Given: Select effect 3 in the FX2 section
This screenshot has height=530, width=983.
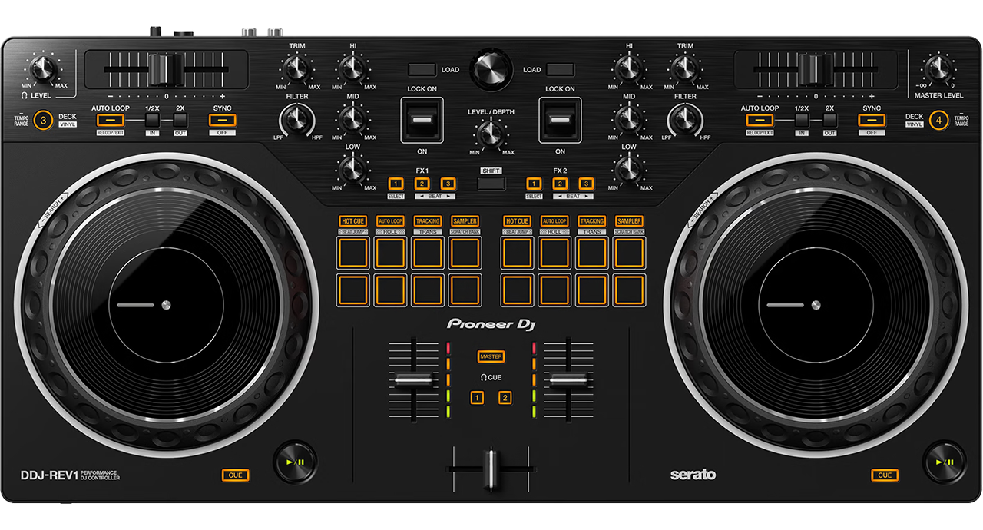Looking at the screenshot, I should coord(586,184).
